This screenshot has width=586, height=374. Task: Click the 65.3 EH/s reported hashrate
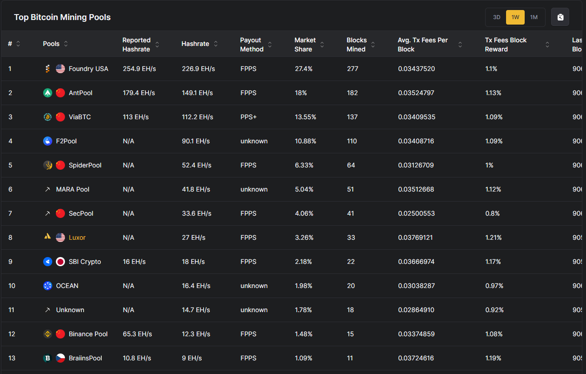point(137,334)
